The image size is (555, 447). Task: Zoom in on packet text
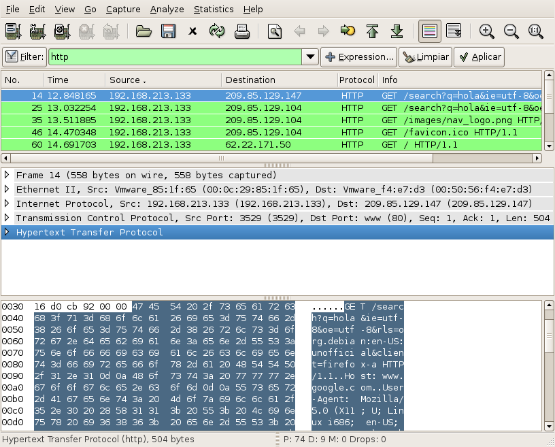487,31
